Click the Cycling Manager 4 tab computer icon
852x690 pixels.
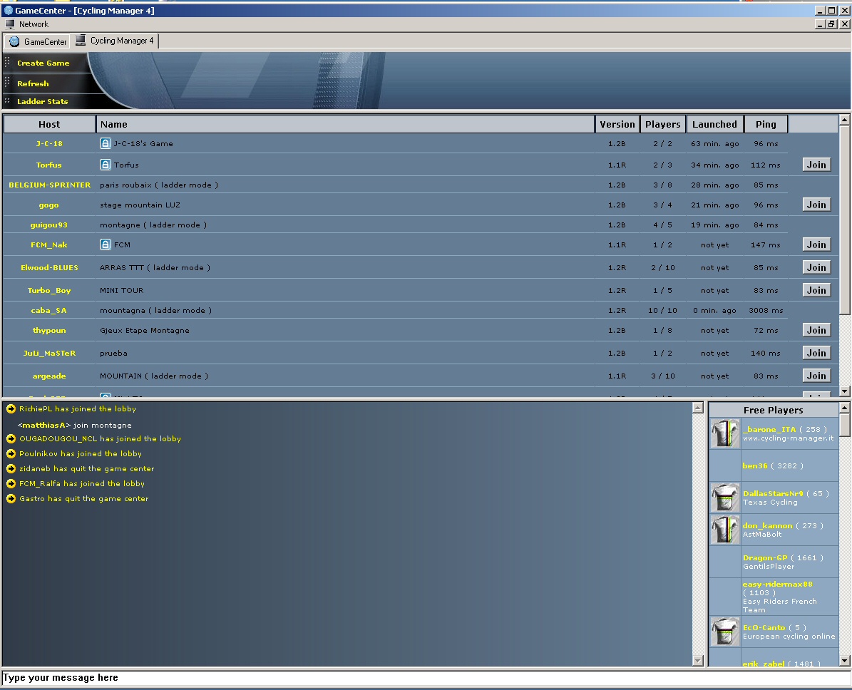point(81,40)
